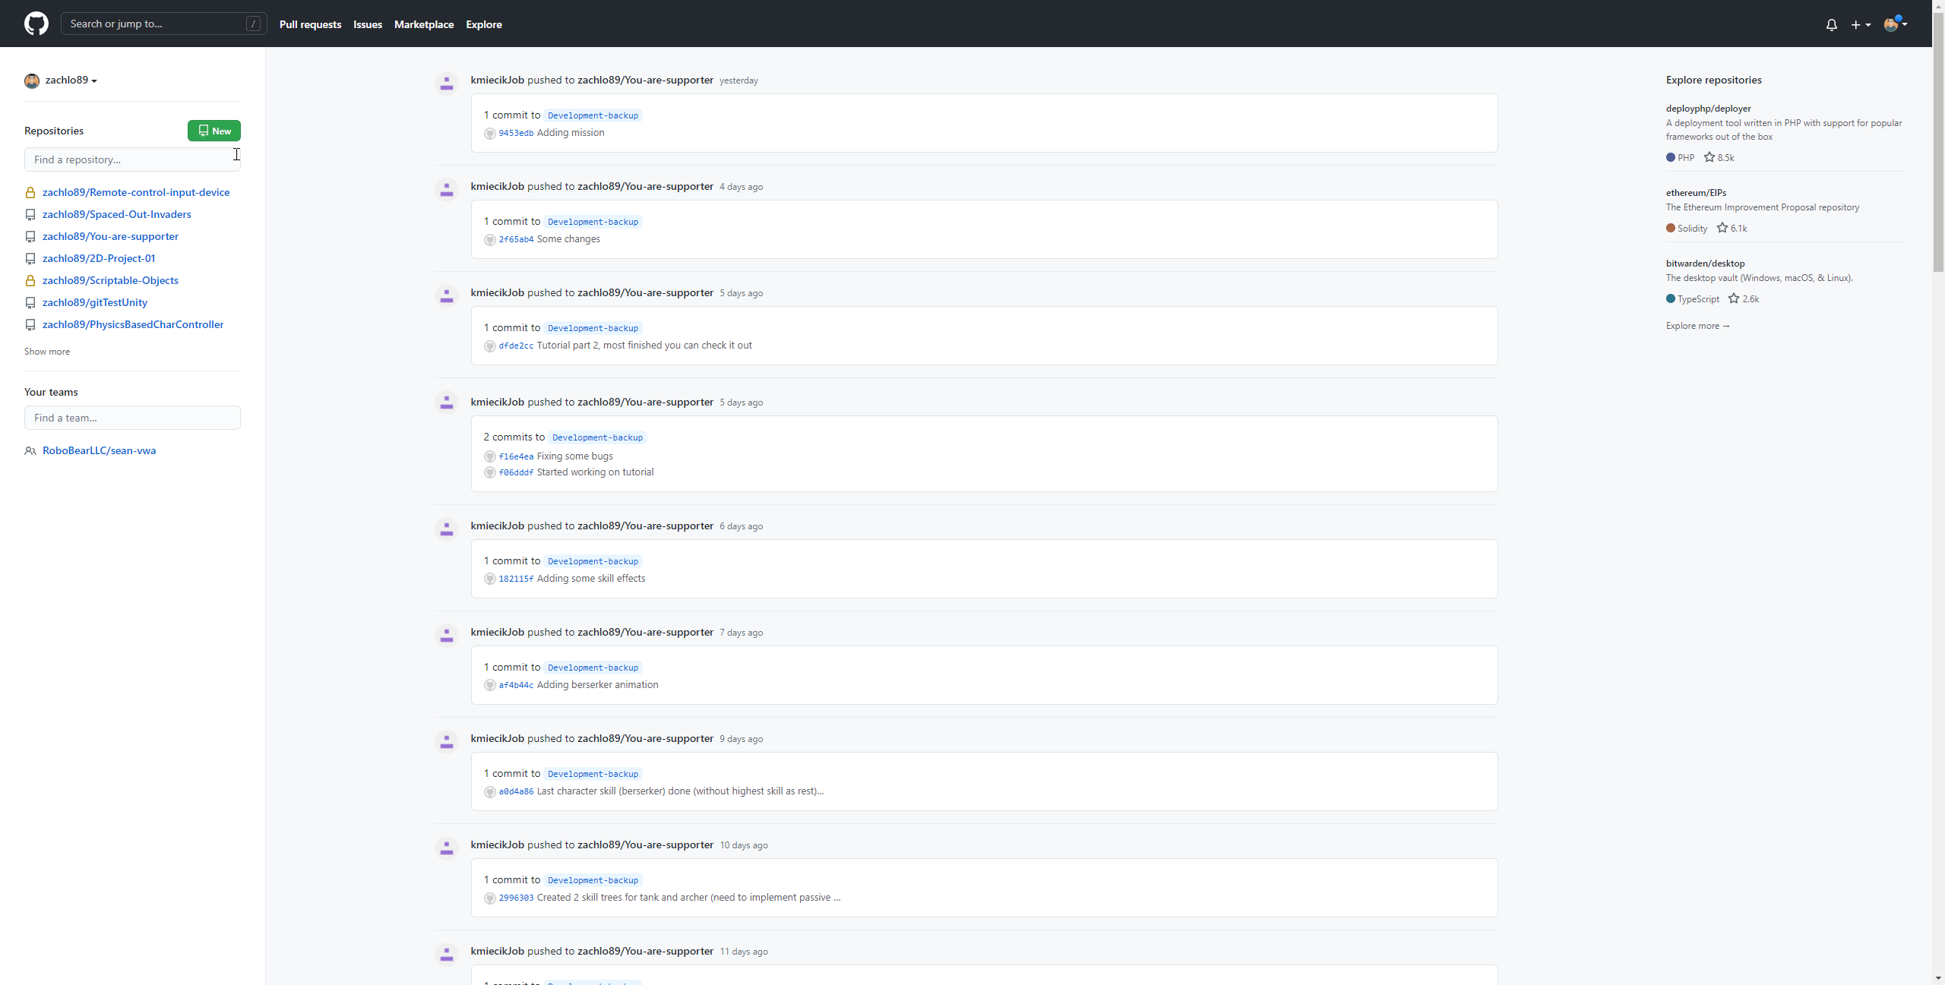
Task: Open the notifications bell
Action: point(1832,24)
